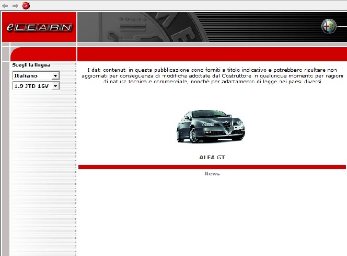Click the Alfa GT car image
Viewport: 347px width, 256px height.
tap(211, 126)
